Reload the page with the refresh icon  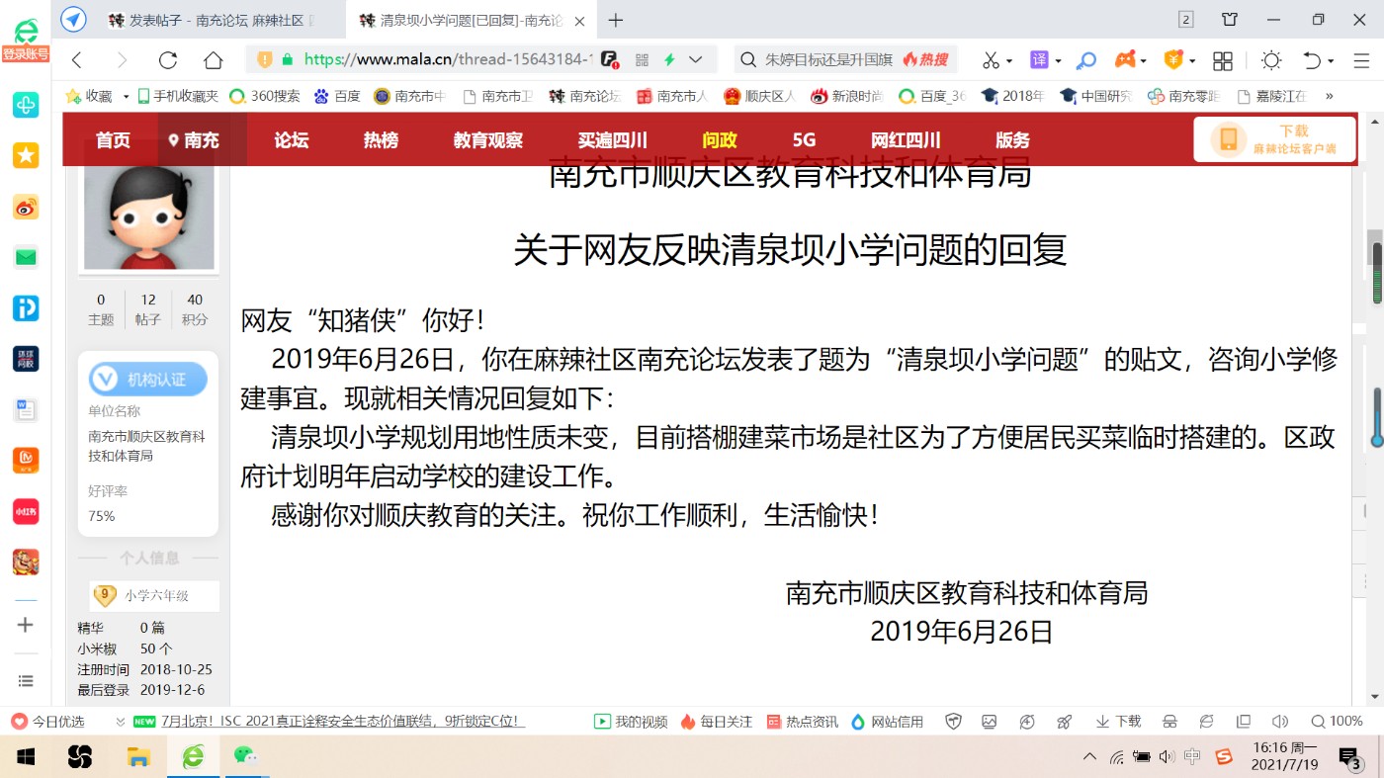pos(168,60)
